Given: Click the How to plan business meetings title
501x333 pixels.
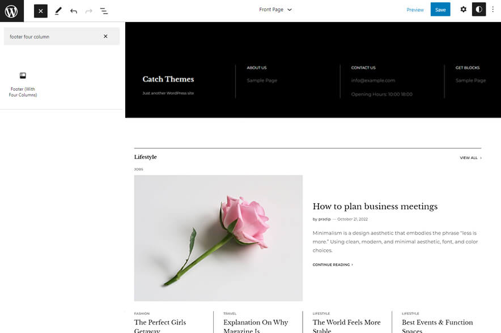Looking at the screenshot, I should 375,206.
